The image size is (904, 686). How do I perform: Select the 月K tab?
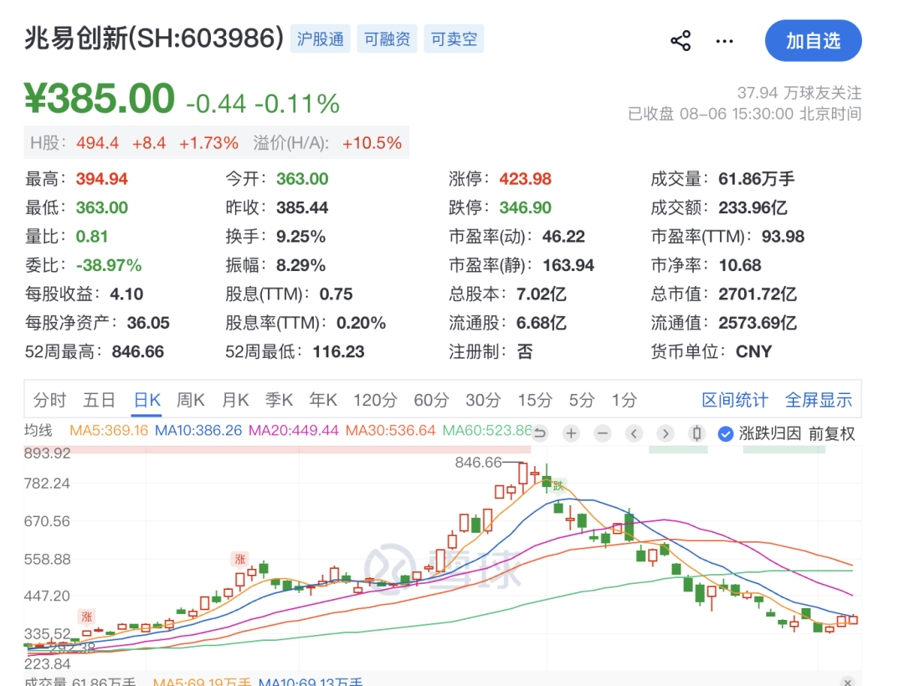pos(235,400)
